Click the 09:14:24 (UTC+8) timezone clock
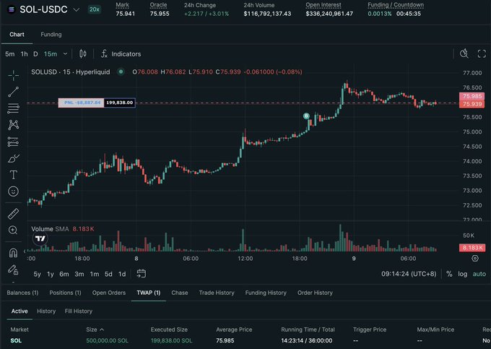The image size is (491, 349). (x=409, y=274)
